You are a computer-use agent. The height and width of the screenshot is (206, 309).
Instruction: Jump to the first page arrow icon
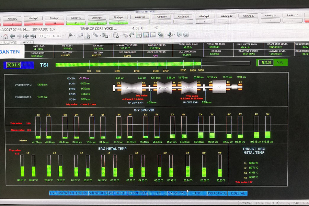(x=26, y=36)
